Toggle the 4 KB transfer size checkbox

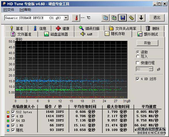coord(13,116)
